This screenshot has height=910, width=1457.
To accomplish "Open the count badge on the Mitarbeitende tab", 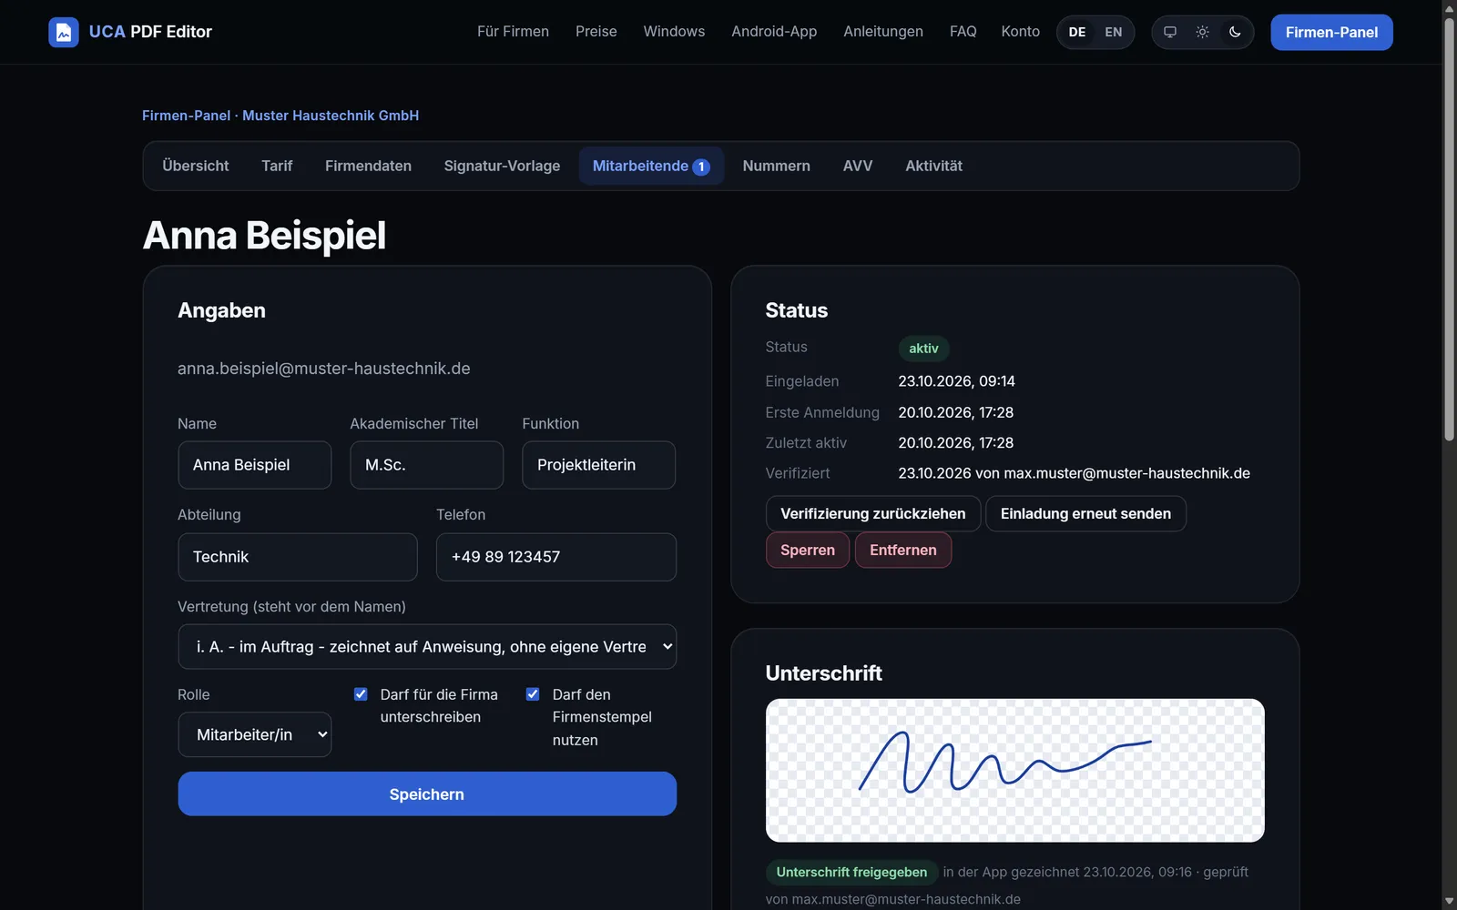I will tap(701, 167).
